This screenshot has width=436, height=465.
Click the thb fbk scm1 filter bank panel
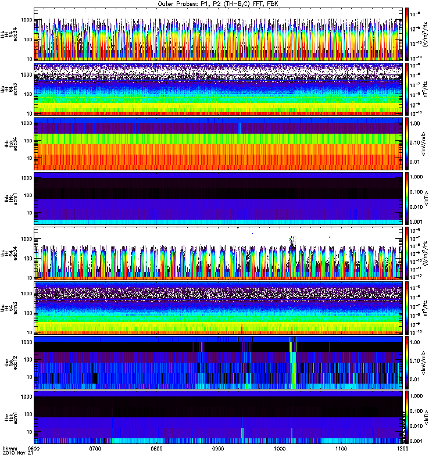(217, 198)
